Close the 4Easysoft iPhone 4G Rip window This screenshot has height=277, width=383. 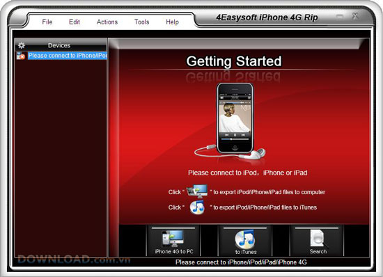tap(355, 16)
